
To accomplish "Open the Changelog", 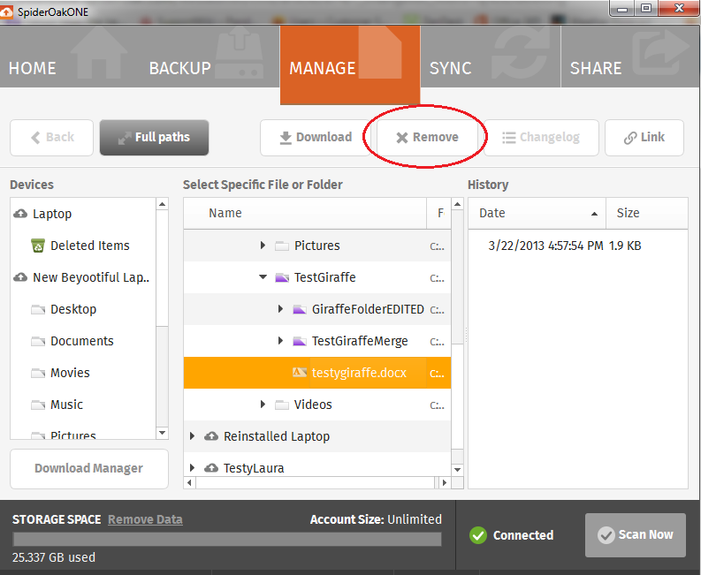I will 541,138.
